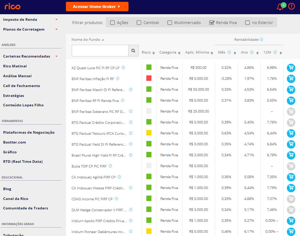Toggle the Multimercado checkbox
This screenshot has width=300, height=236.
pos(170,23)
